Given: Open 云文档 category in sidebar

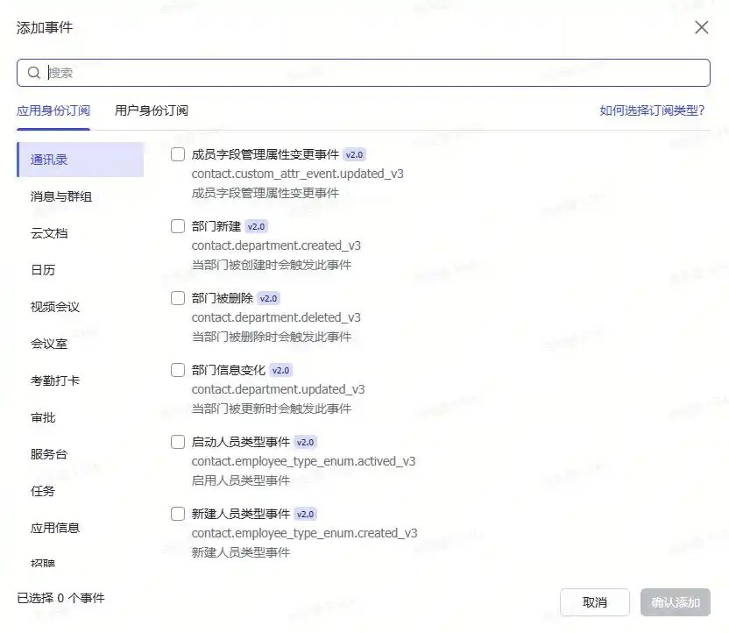Looking at the screenshot, I should [49, 233].
